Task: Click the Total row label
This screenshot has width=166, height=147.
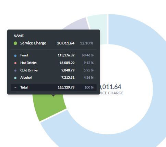Action: point(24,88)
